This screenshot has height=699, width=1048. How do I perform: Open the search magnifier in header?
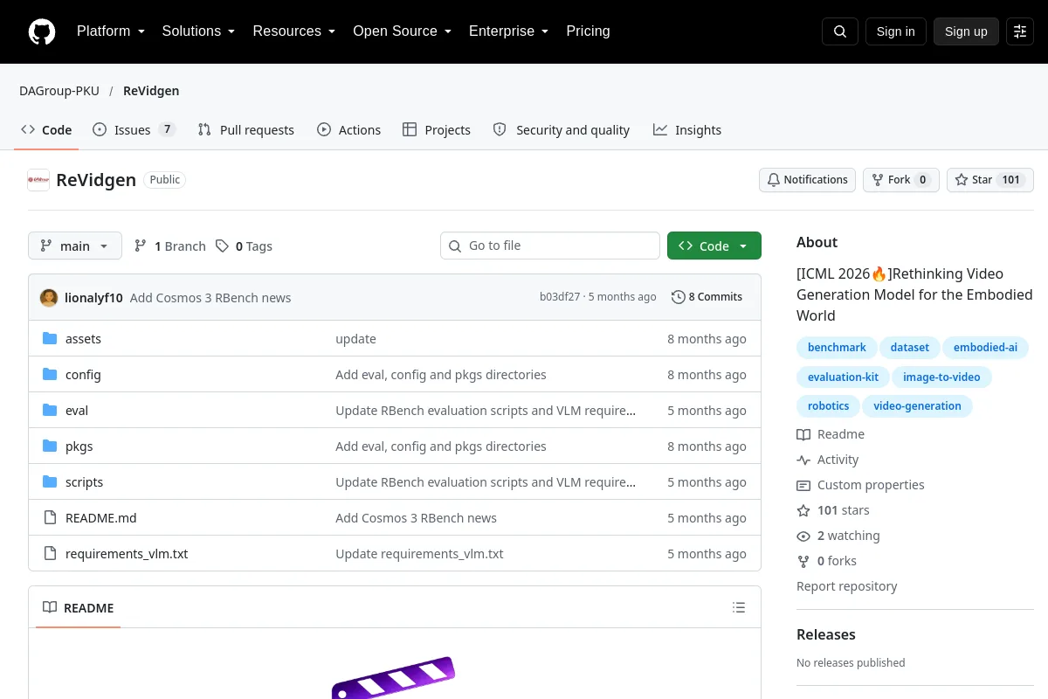[840, 31]
